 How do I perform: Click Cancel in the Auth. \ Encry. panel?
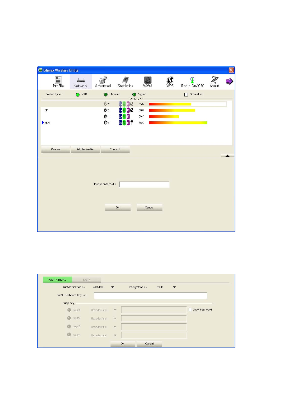coord(149,344)
